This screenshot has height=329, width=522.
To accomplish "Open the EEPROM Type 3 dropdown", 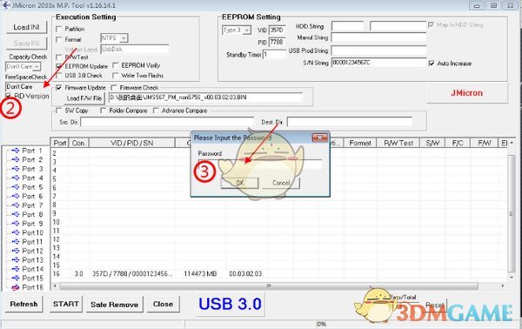I will pyautogui.click(x=247, y=30).
